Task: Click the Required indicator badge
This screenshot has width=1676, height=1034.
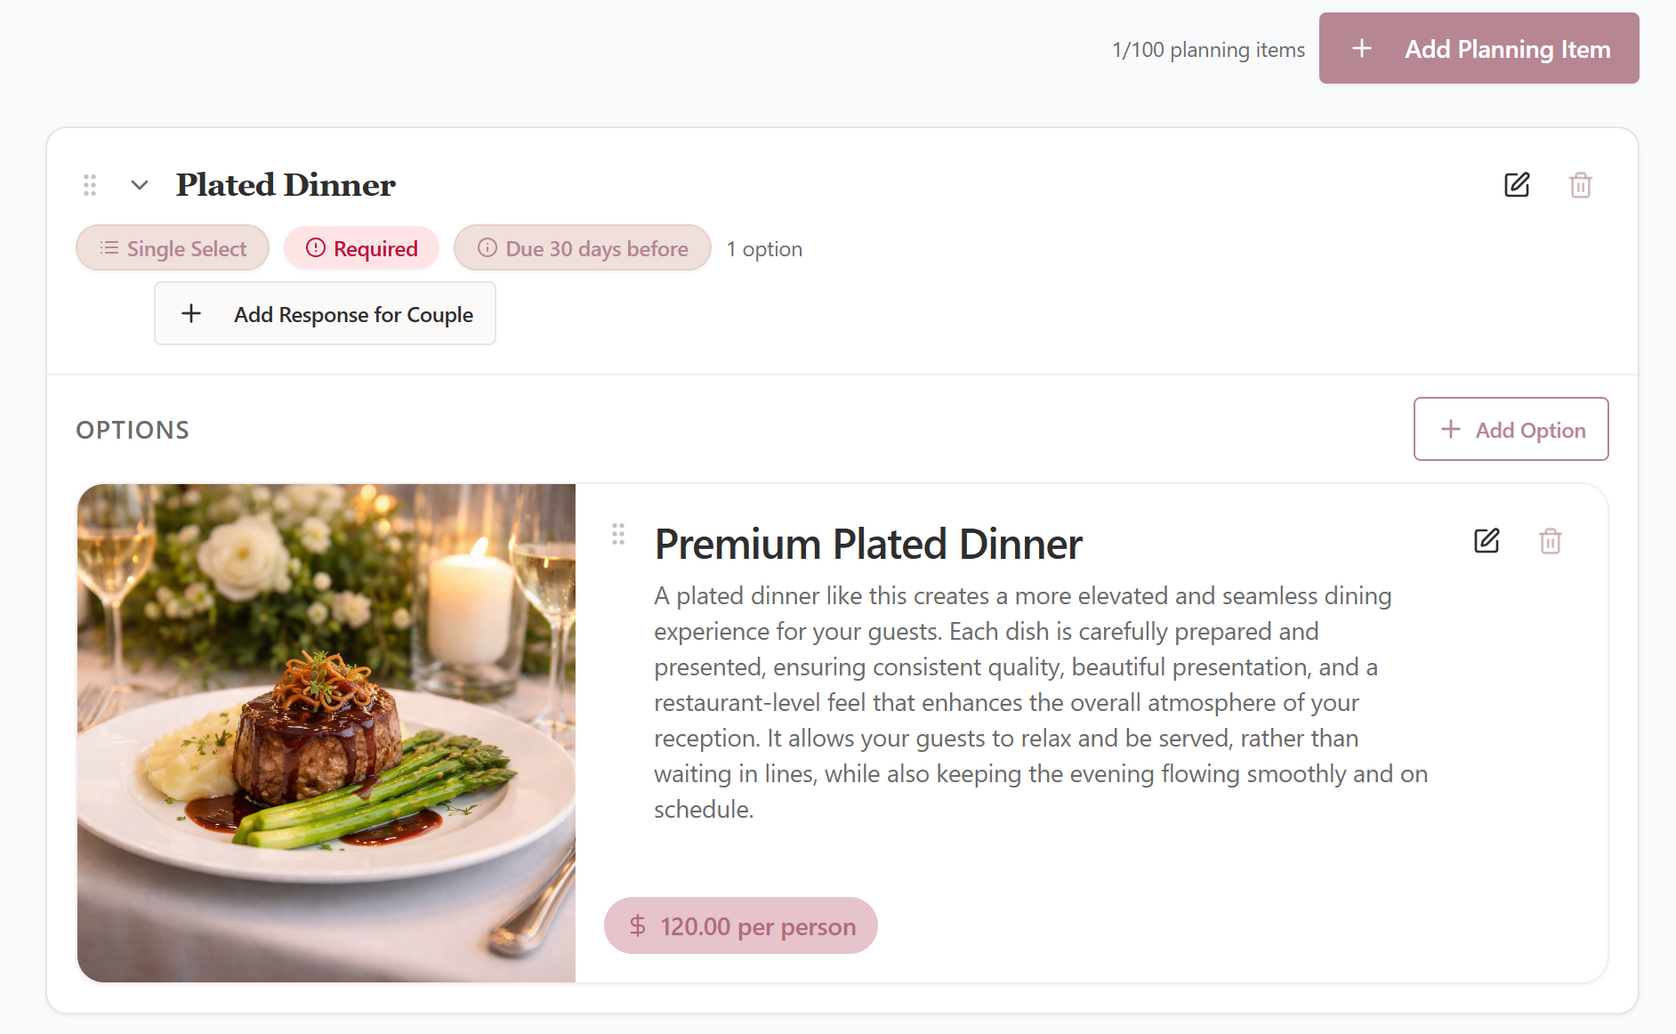Action: [361, 248]
